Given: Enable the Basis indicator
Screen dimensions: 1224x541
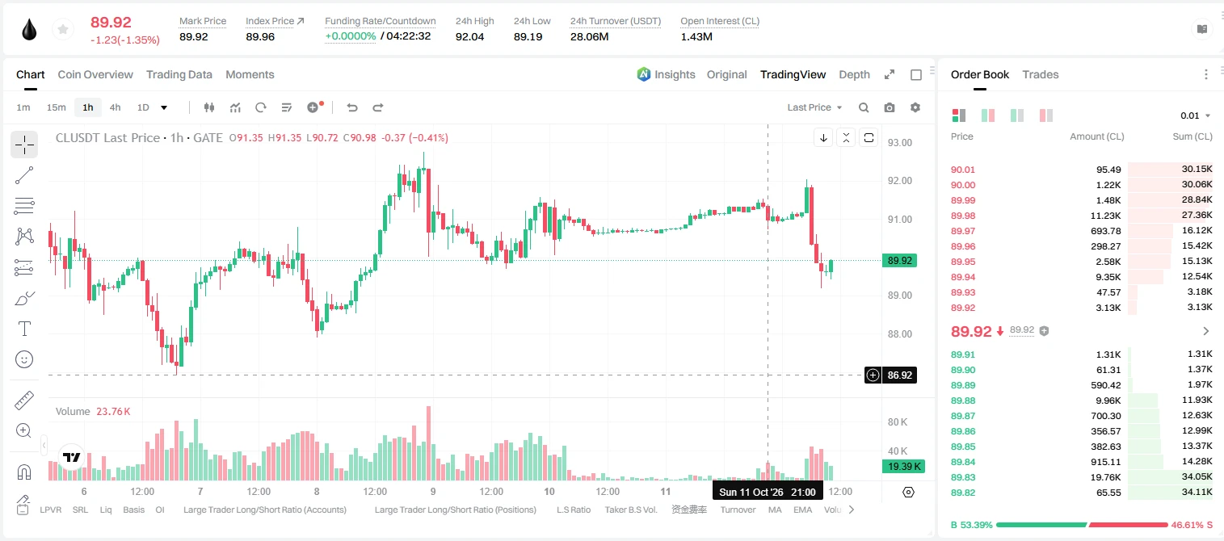Looking at the screenshot, I should 133,510.
